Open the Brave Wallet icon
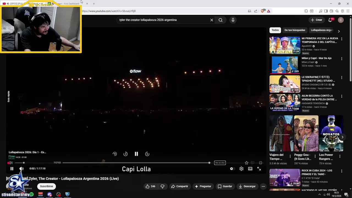 (331, 11)
